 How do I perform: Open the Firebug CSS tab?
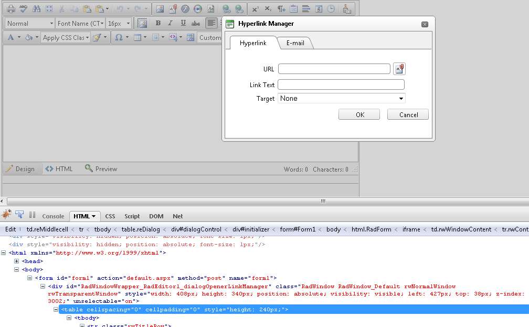(110, 216)
